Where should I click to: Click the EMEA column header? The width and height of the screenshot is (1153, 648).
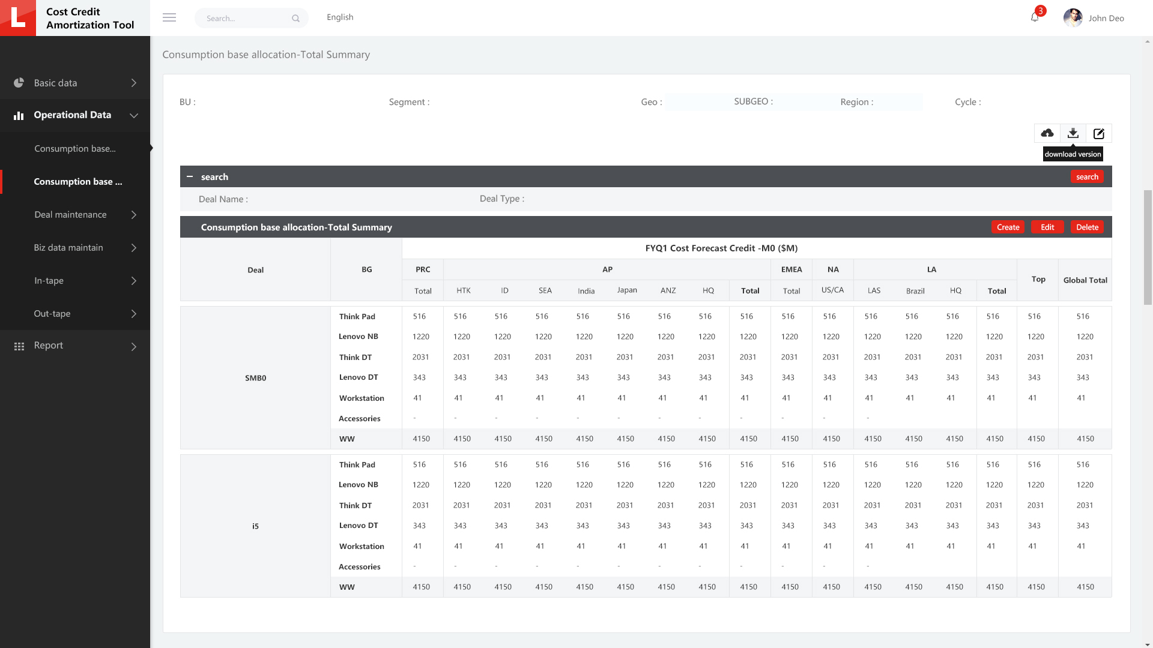tap(791, 270)
